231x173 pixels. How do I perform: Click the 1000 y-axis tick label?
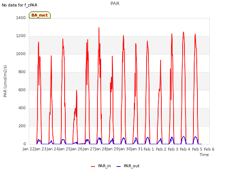[21, 54]
